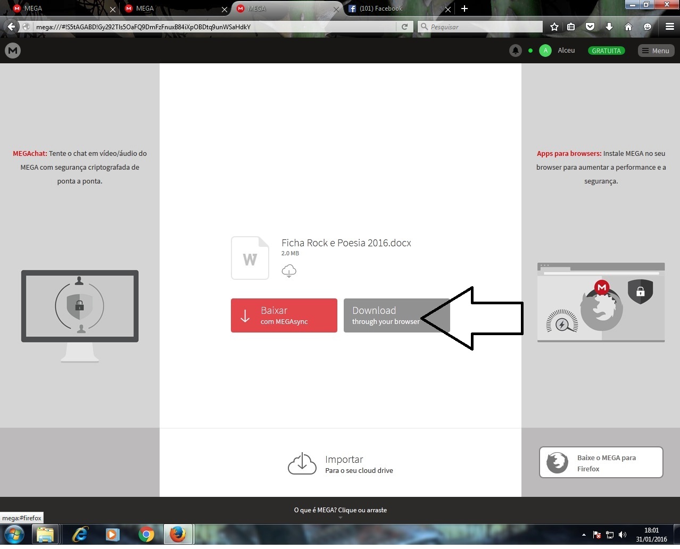The width and height of the screenshot is (680, 549).
Task: Click the Pesquisar search box
Action: click(480, 27)
